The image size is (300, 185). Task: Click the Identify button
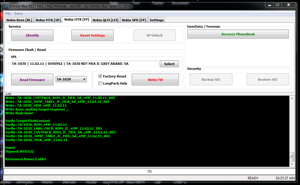pos(32,35)
